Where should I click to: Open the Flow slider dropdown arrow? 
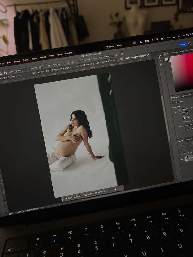tap(63, 64)
